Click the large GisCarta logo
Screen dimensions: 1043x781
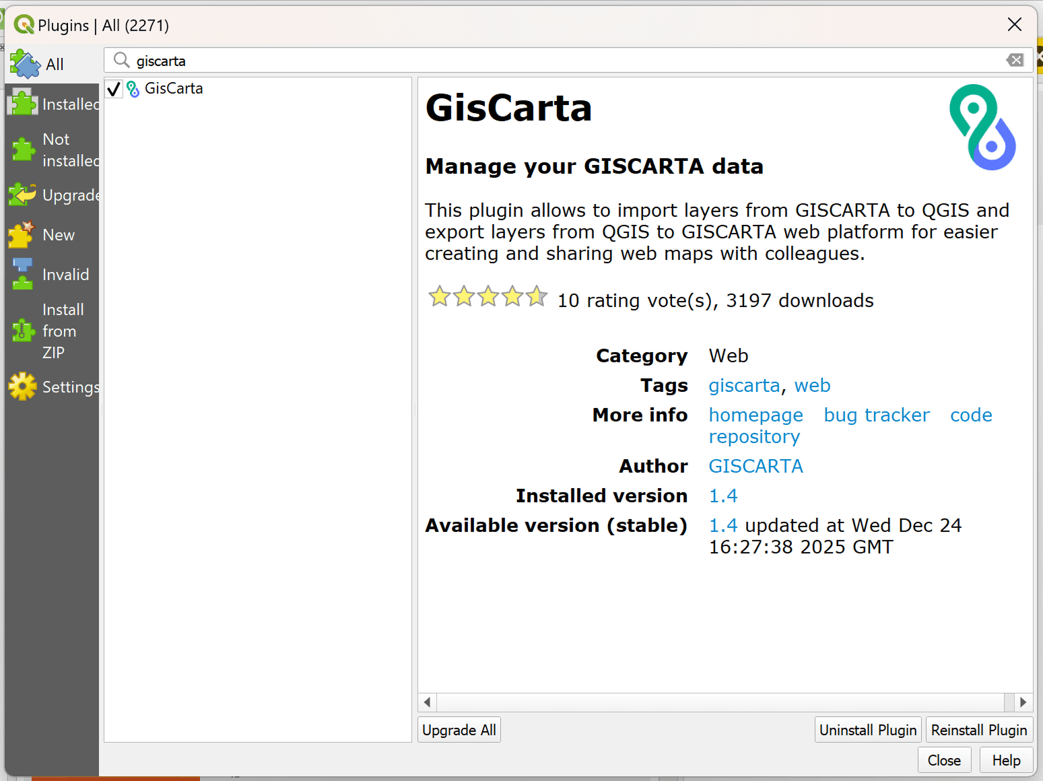click(982, 127)
